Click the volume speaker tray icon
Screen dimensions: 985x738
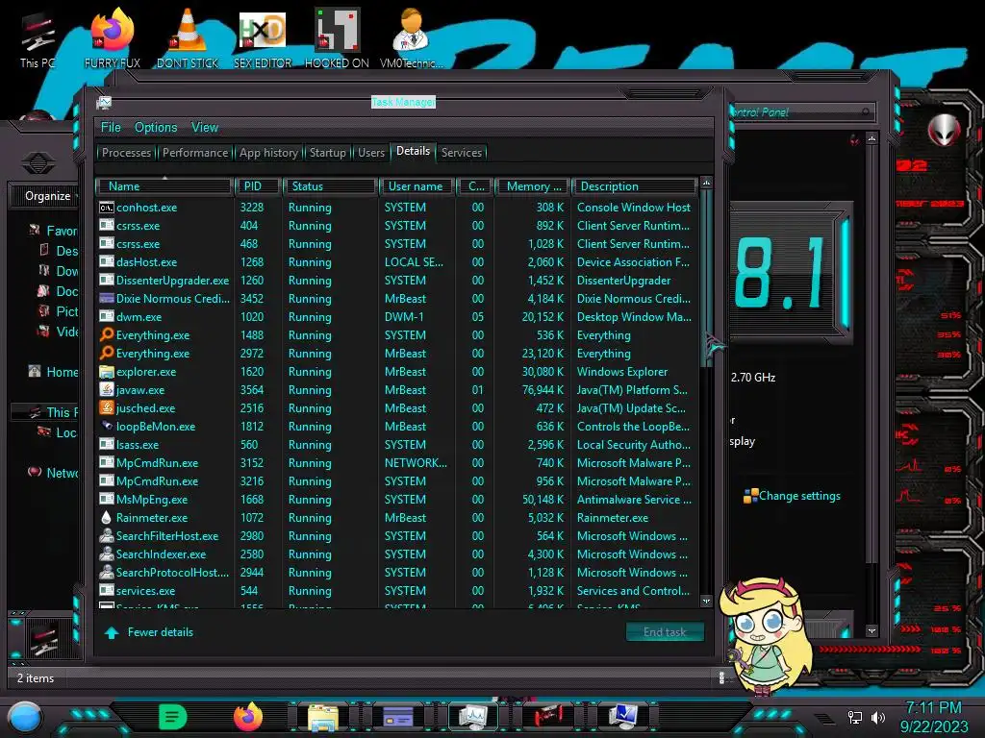click(x=877, y=717)
